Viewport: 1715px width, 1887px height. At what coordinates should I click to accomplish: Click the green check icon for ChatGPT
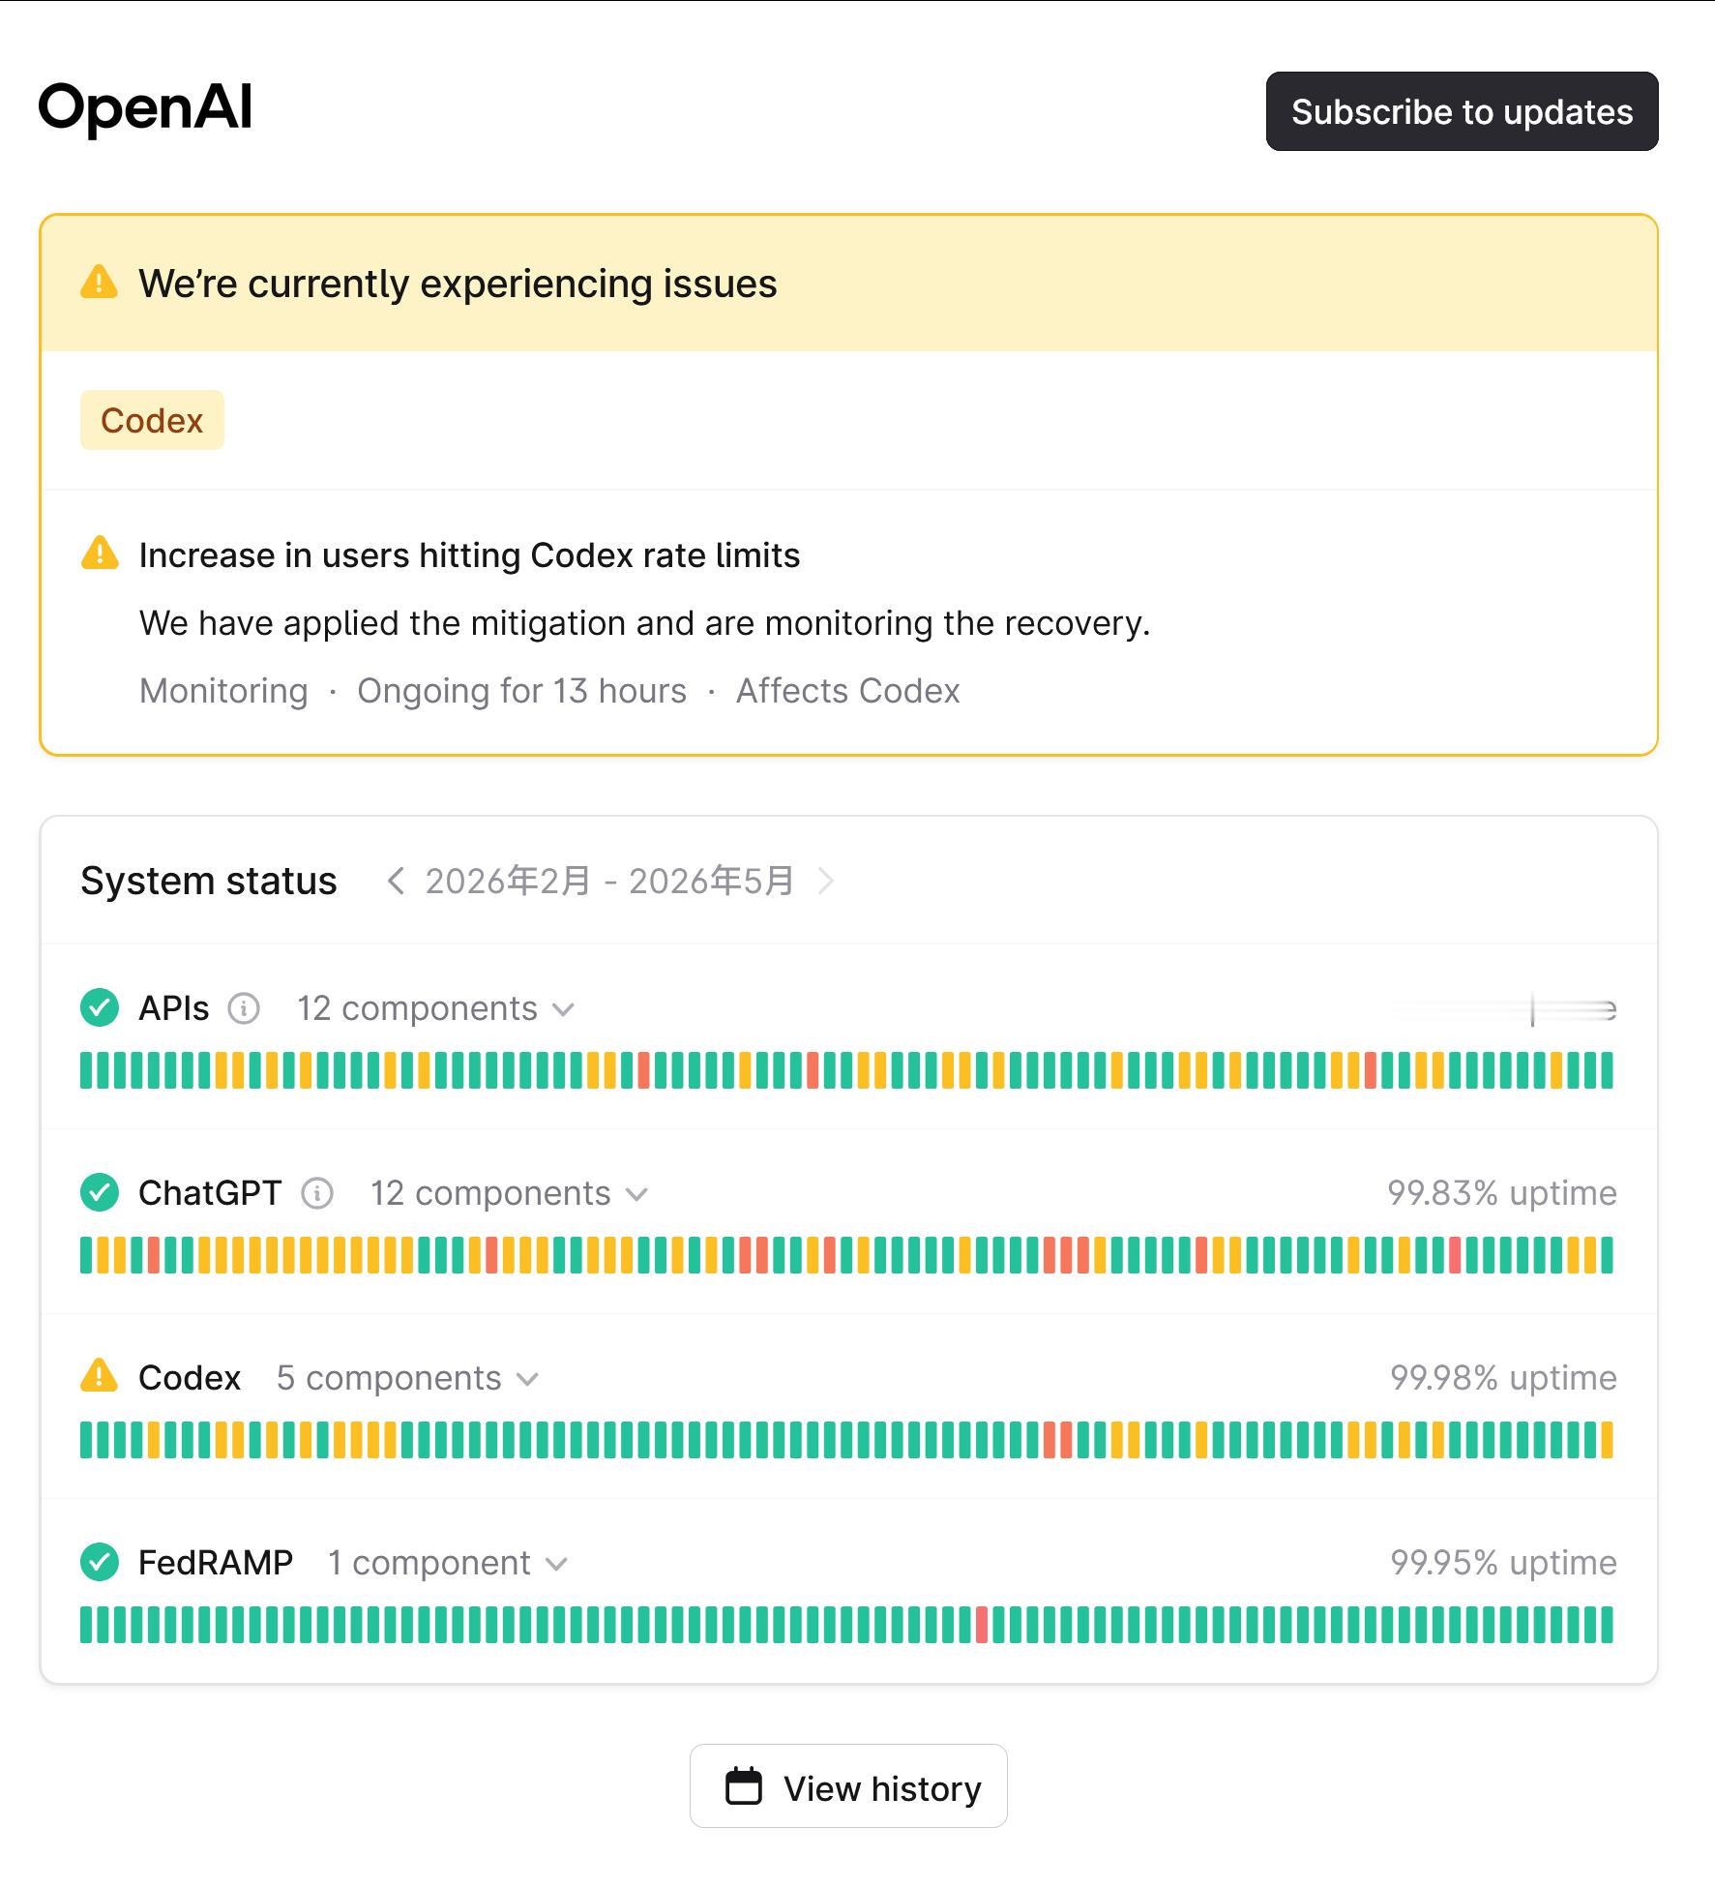100,1192
